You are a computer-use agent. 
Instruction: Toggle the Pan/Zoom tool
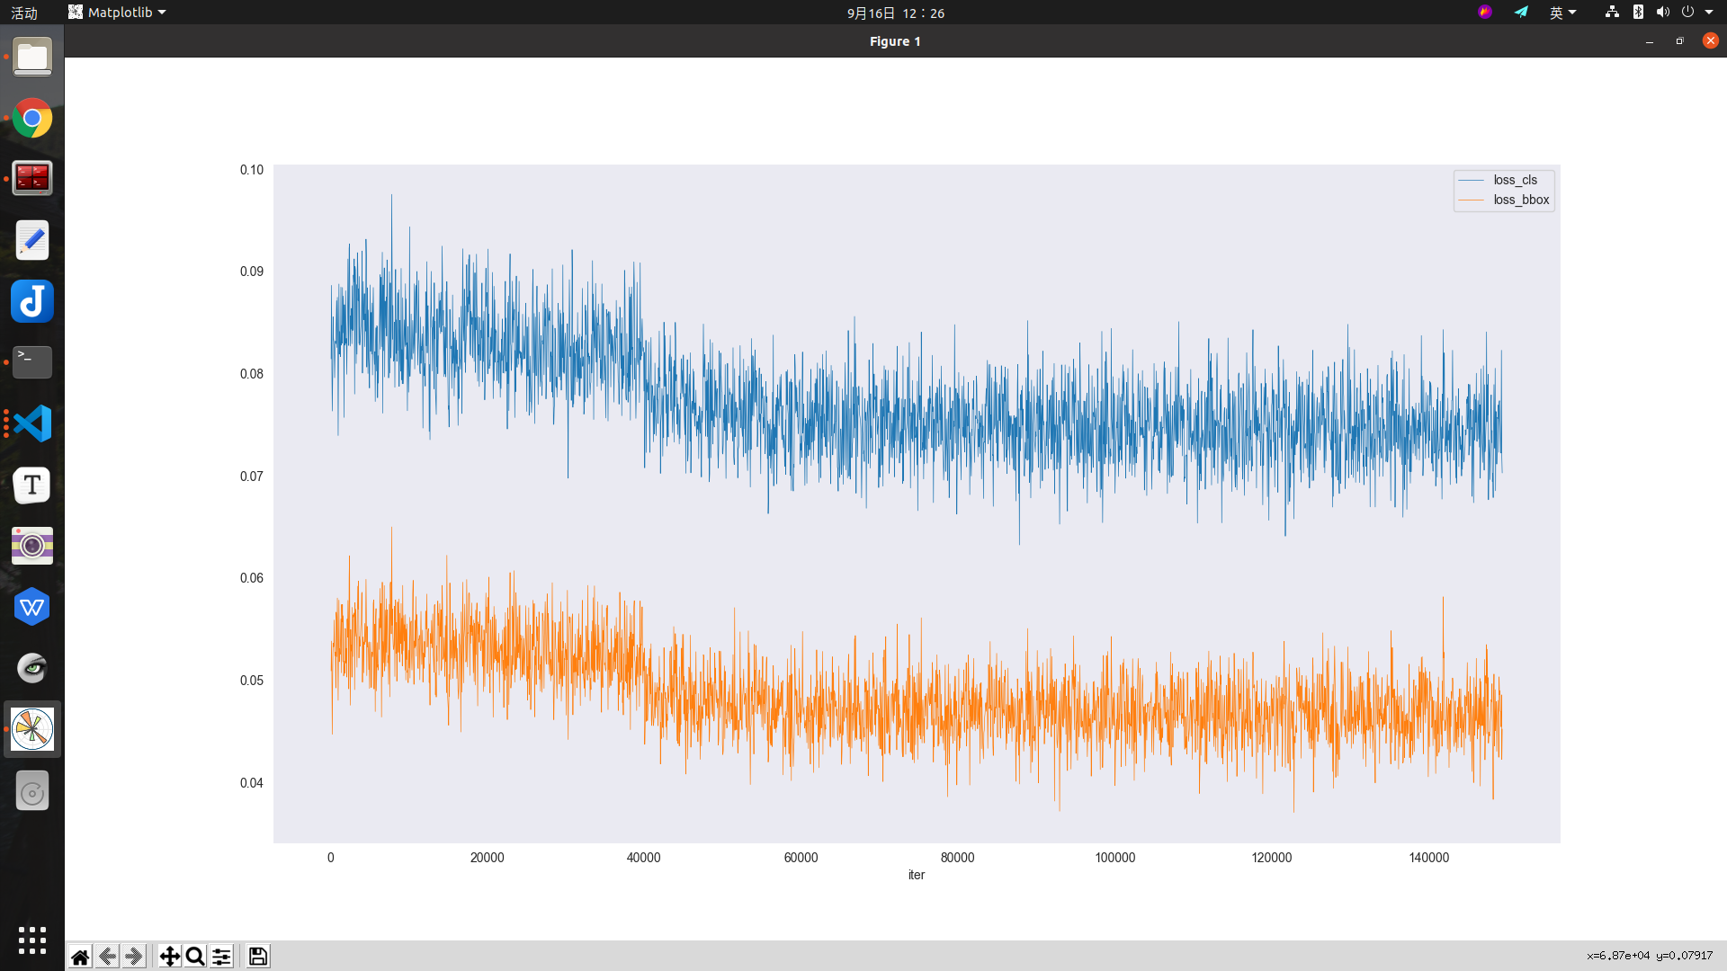point(169,956)
